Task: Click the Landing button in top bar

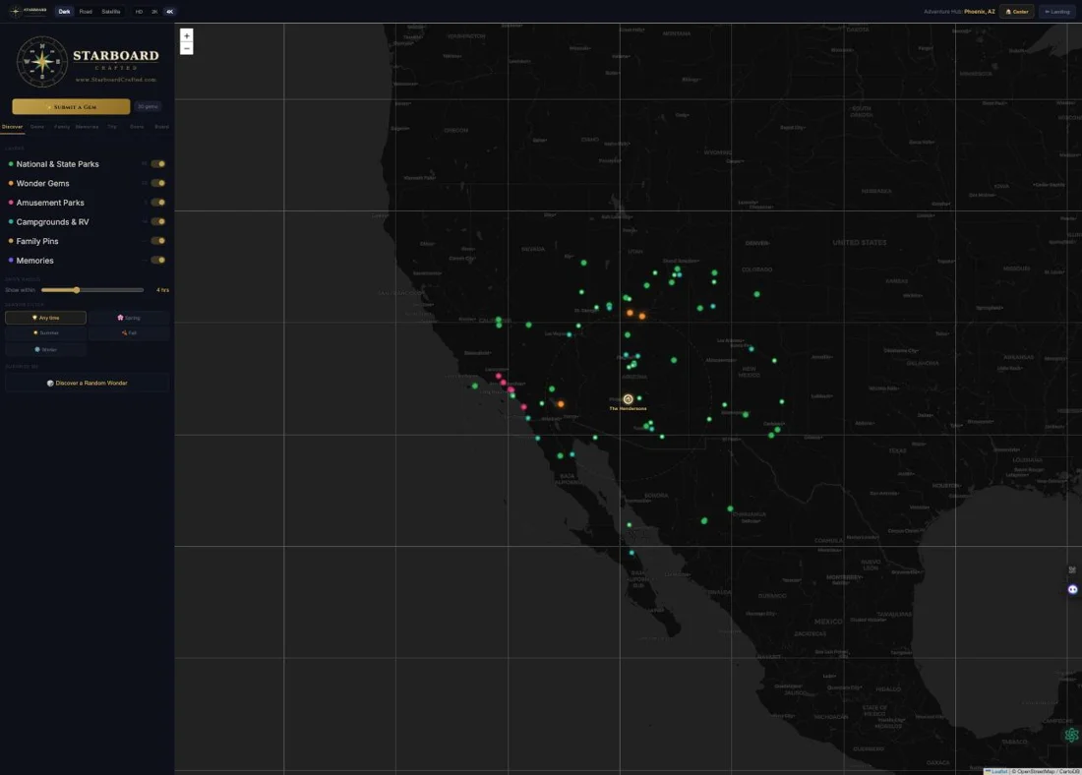Action: [x=1057, y=12]
